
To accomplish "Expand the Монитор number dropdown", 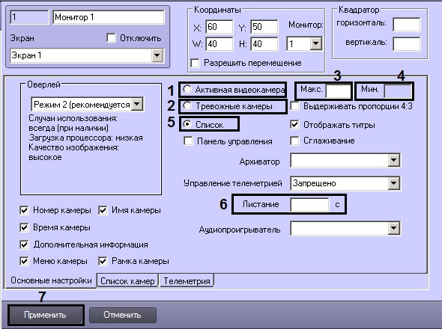I will (x=315, y=43).
